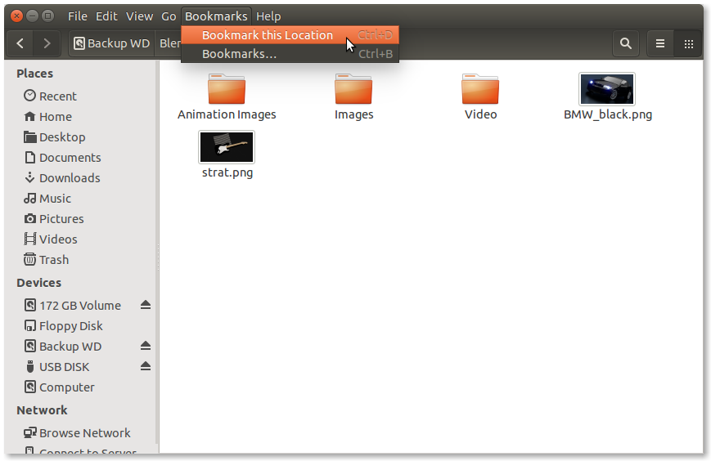Click the Browse Network icon
The image size is (711, 461).
(30, 432)
